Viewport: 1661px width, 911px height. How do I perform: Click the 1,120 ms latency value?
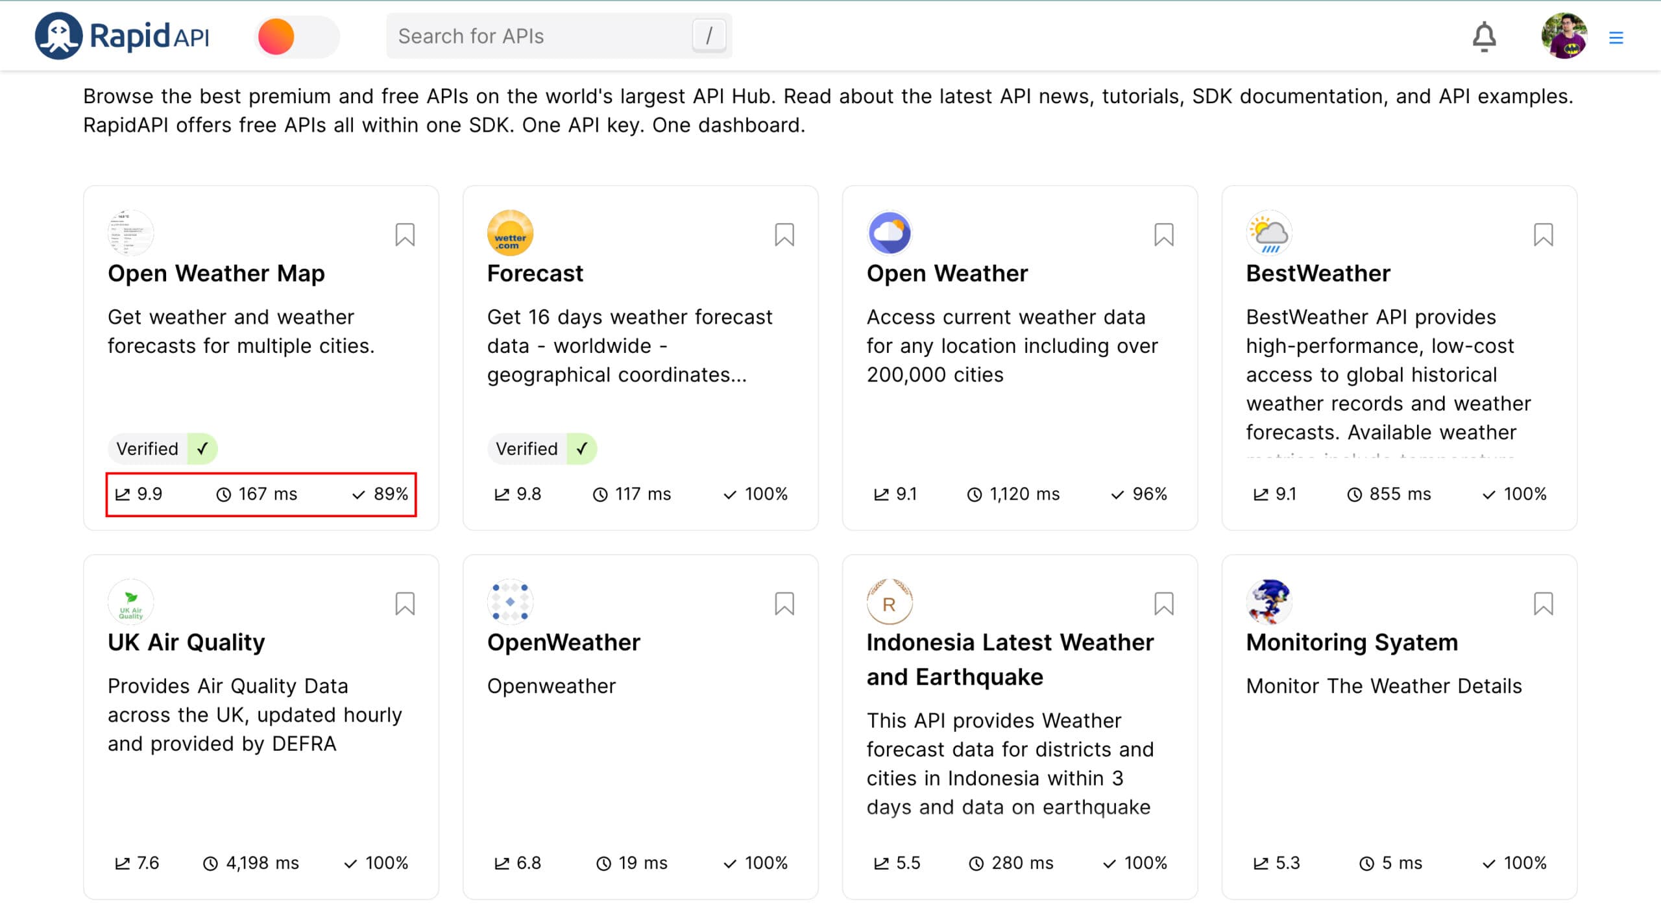[x=1013, y=494]
